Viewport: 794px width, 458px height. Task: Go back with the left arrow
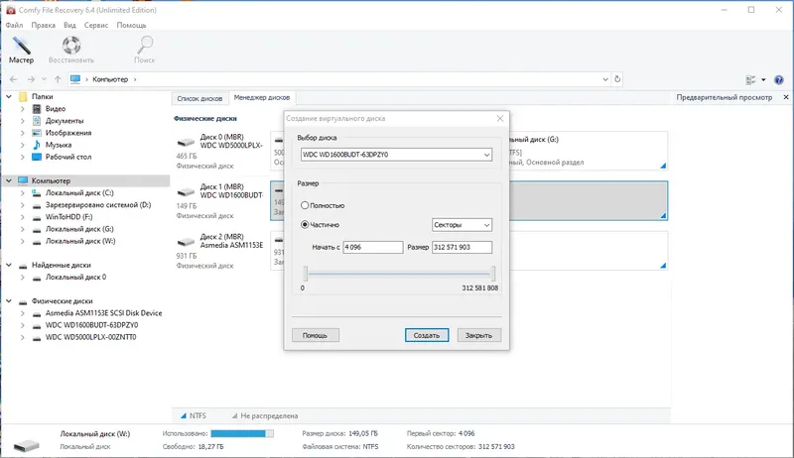click(14, 79)
